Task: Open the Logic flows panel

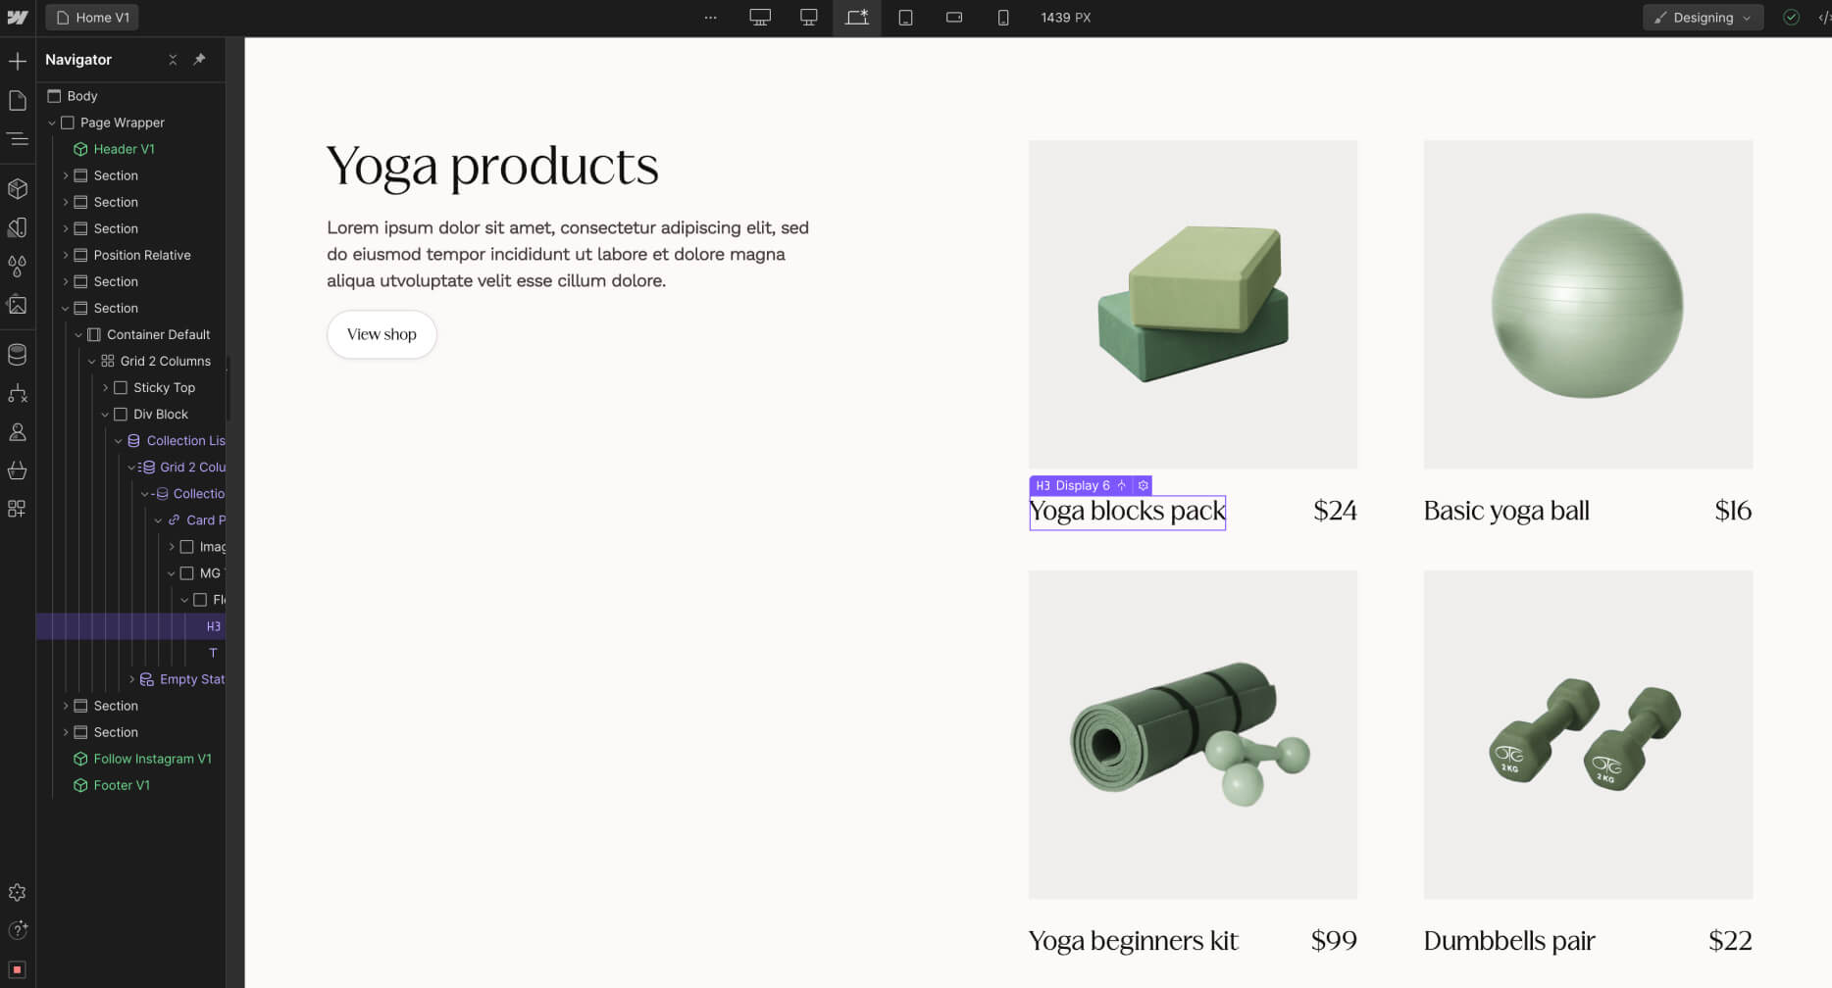Action: (18, 393)
